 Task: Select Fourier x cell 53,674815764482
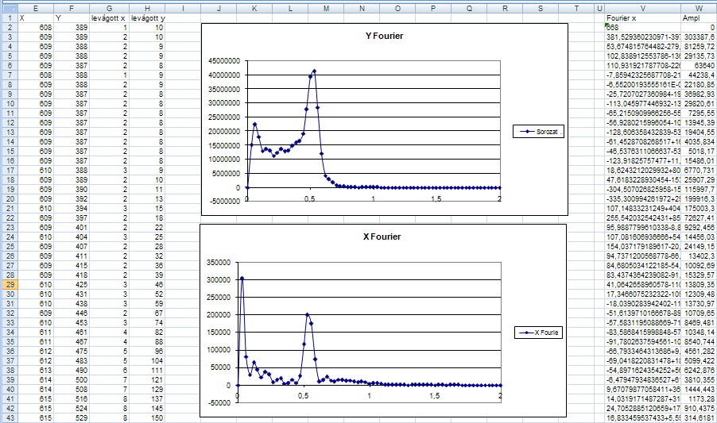coord(643,47)
